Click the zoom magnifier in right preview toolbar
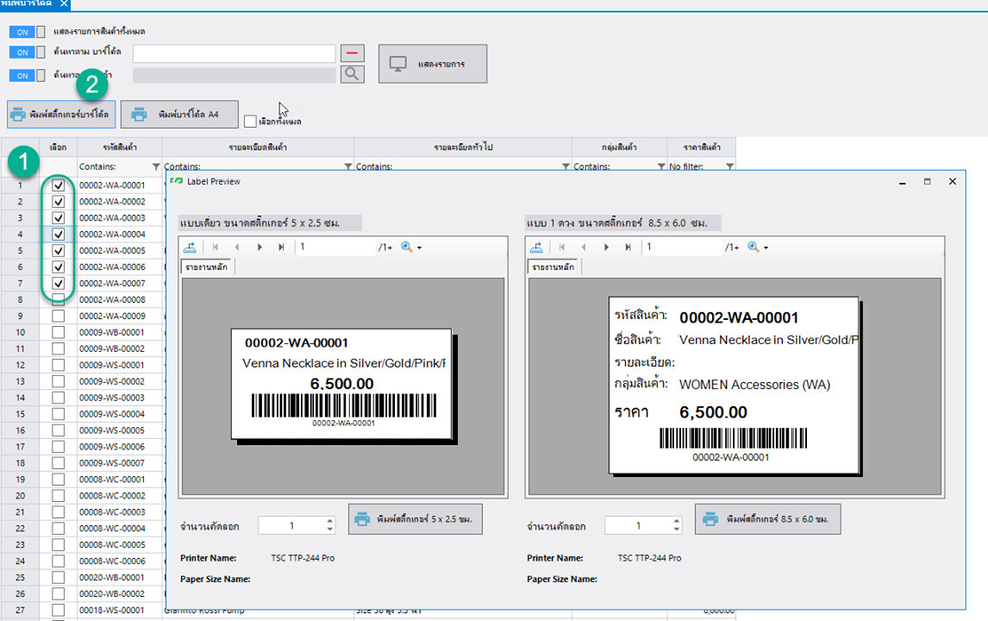This screenshot has width=988, height=621. pos(753,248)
